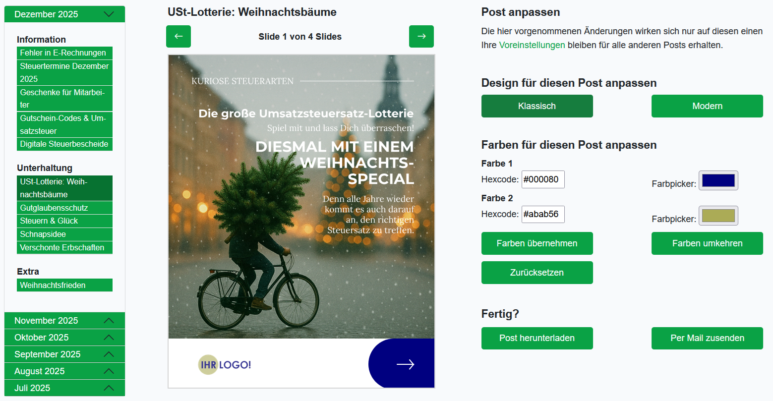Open the Farbe 2 color picker swatch

[x=718, y=216]
